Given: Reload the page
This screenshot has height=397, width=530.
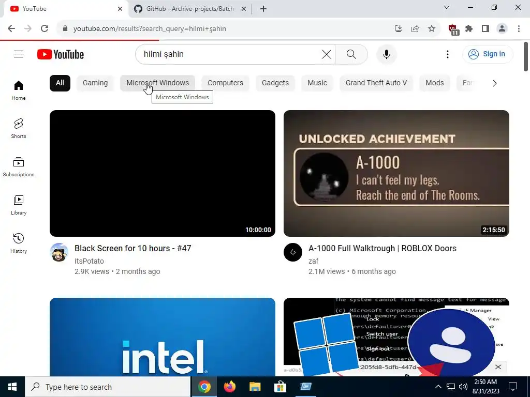Looking at the screenshot, I should pos(45,29).
